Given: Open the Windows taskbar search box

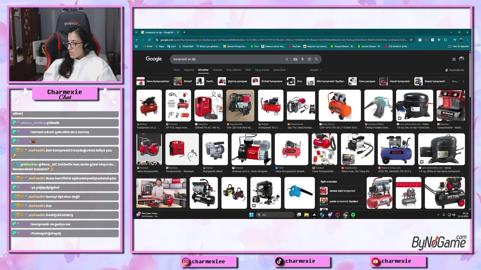Looking at the screenshot, I should click(275, 215).
